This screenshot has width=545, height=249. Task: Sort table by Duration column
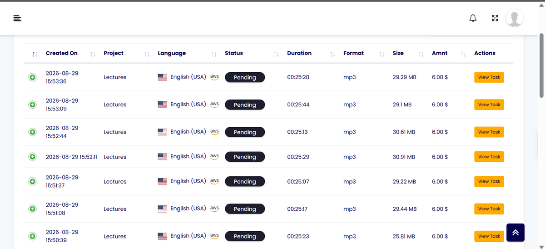pyautogui.click(x=299, y=53)
